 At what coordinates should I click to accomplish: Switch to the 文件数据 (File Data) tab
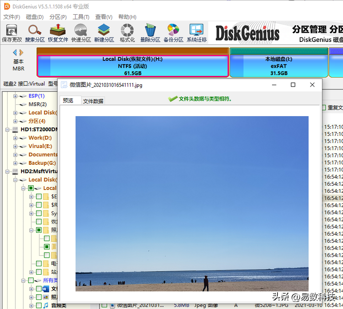[93, 101]
